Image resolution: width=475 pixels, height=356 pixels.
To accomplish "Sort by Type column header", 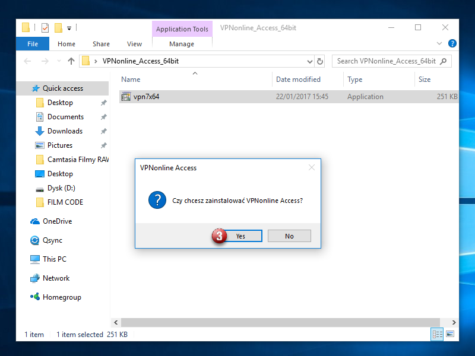I will pos(354,80).
